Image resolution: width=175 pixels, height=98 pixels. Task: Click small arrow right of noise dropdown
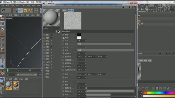pos(133,44)
